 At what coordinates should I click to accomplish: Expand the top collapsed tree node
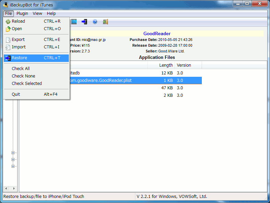(x=13, y=153)
